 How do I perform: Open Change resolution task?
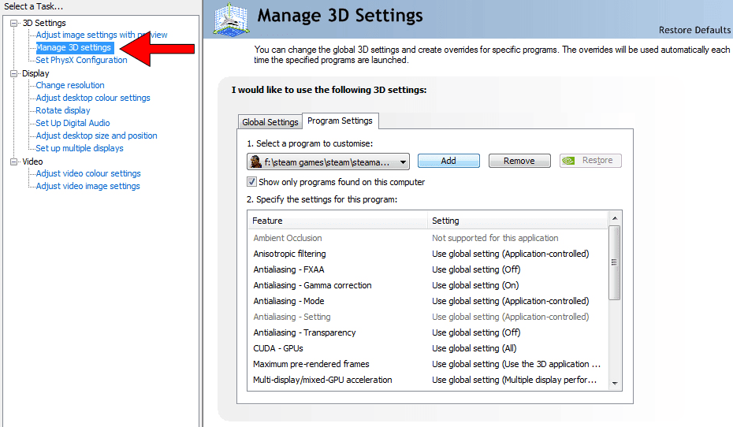coord(70,85)
